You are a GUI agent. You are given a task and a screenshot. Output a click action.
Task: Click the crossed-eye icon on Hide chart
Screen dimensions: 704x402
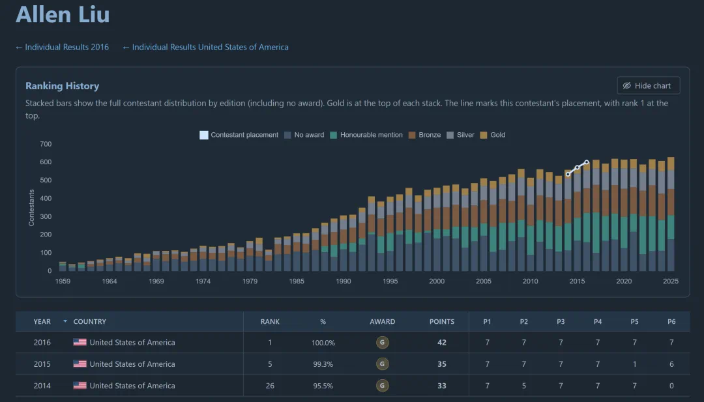tap(627, 86)
